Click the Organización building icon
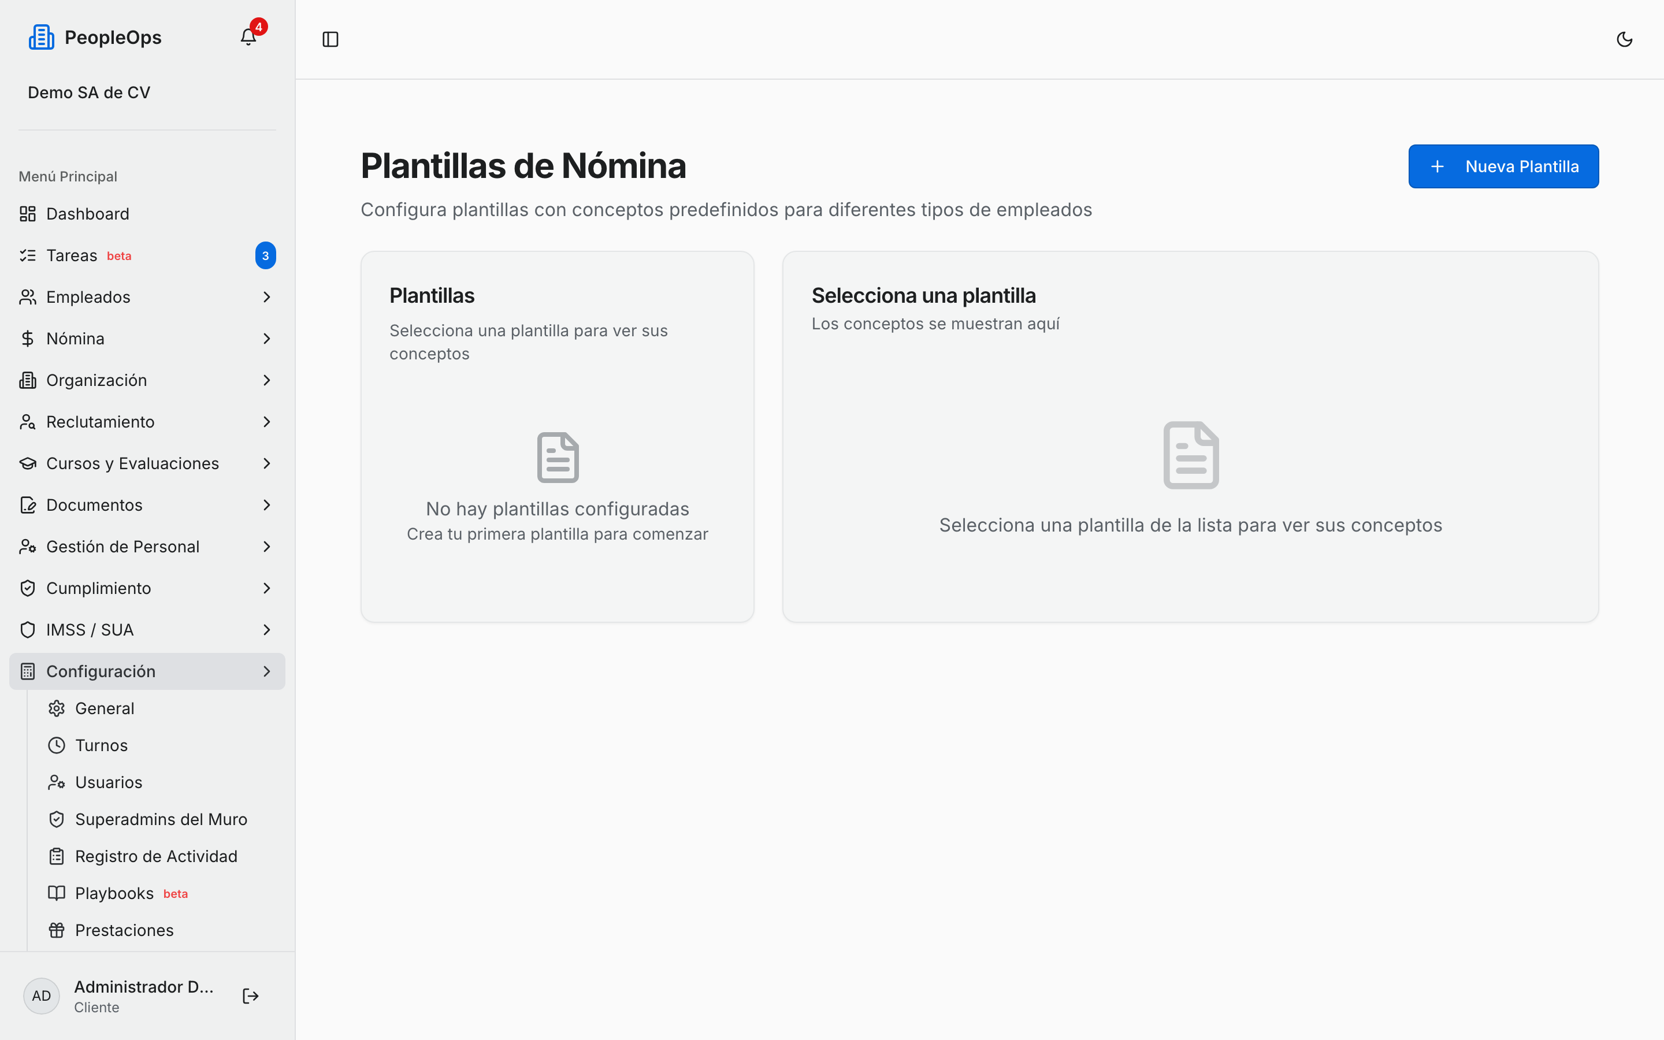The image size is (1664, 1040). (x=28, y=380)
